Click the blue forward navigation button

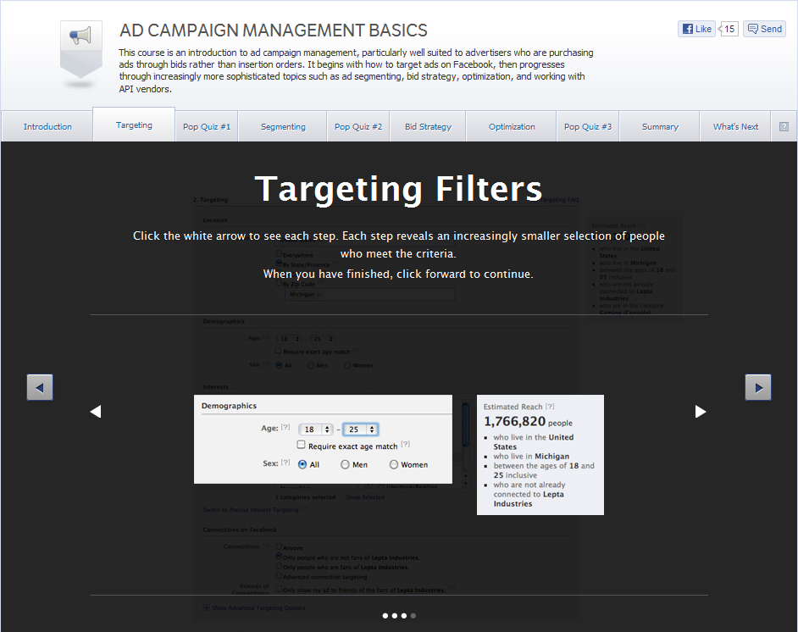[758, 387]
